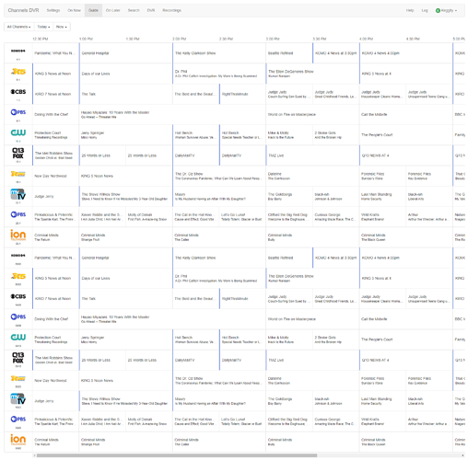This screenshot has width=468, height=460.
Task: Click the second logo beside New Day Northwest
Action: pos(18,378)
